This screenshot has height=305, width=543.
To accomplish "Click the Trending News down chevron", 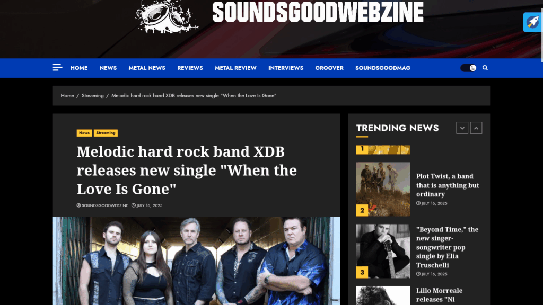I will point(462,128).
